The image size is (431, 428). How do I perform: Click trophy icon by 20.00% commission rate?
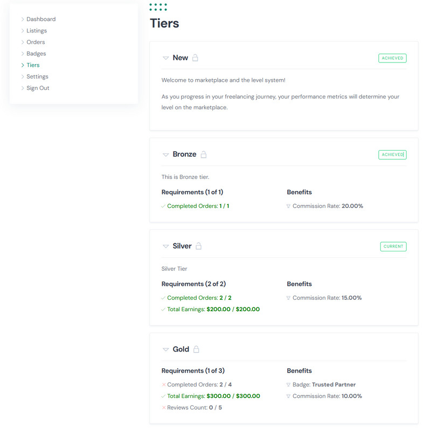tap(288, 206)
